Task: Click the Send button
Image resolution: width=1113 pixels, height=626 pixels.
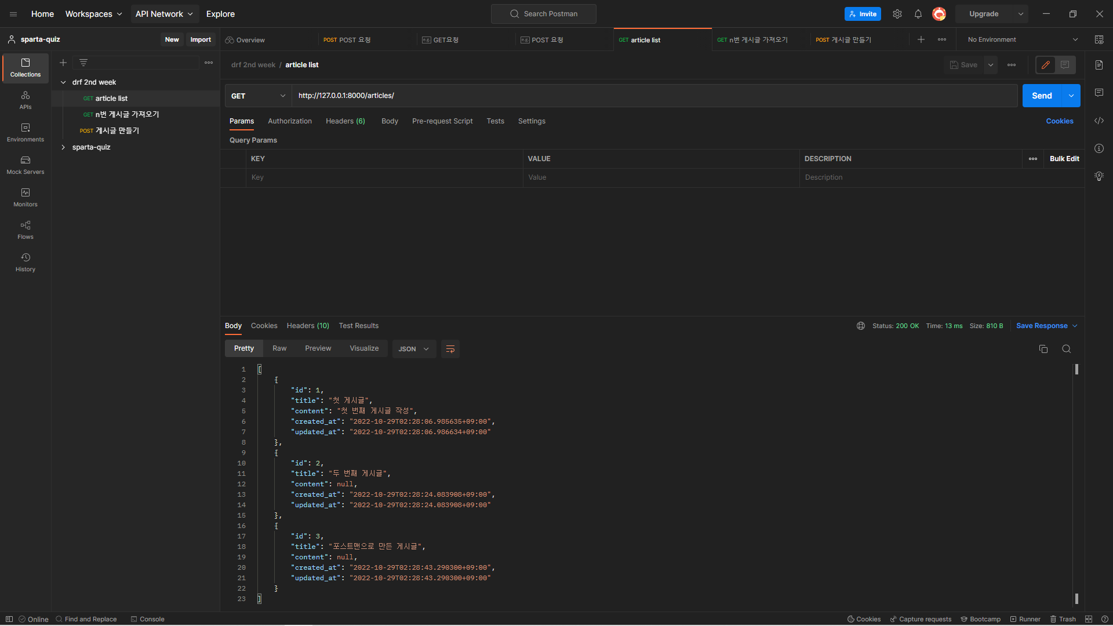Action: point(1041,96)
